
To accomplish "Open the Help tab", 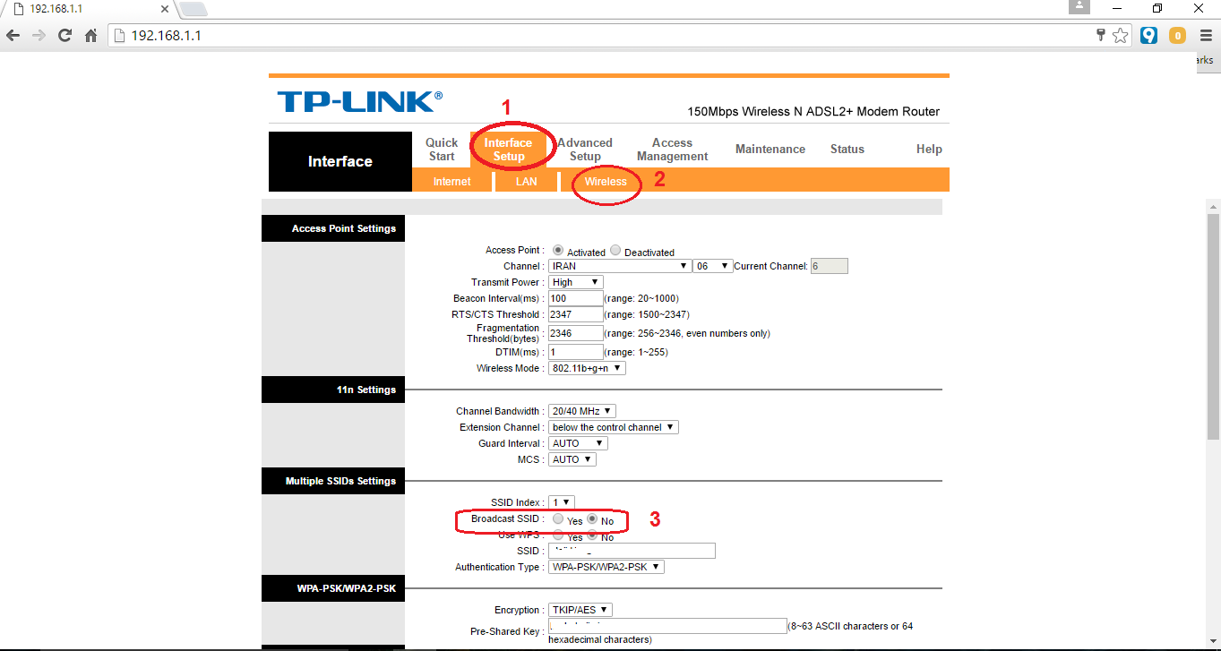I will click(929, 150).
